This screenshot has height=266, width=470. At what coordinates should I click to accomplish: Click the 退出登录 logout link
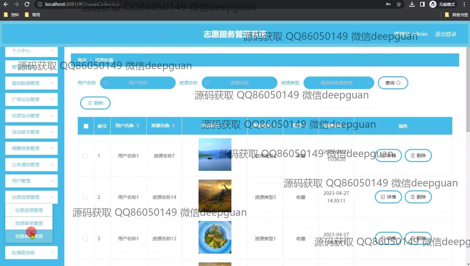click(446, 34)
